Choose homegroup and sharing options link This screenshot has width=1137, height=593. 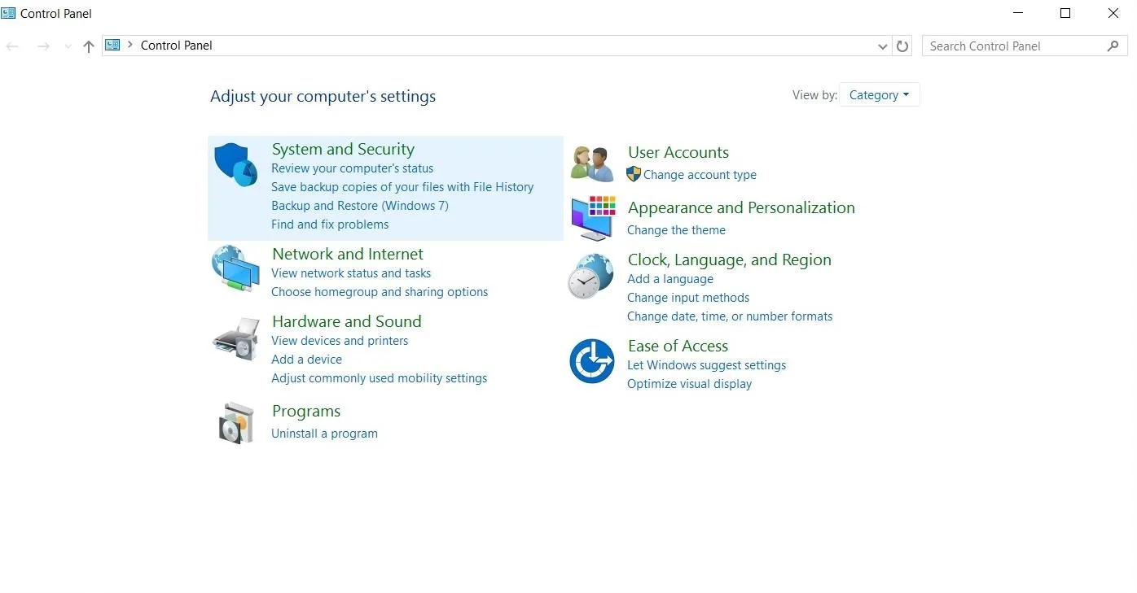380,292
